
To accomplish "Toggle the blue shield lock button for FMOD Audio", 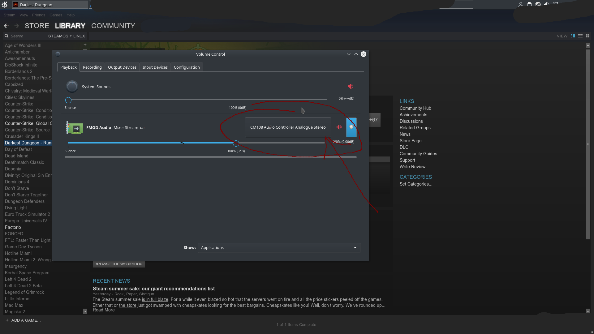I will (x=351, y=127).
